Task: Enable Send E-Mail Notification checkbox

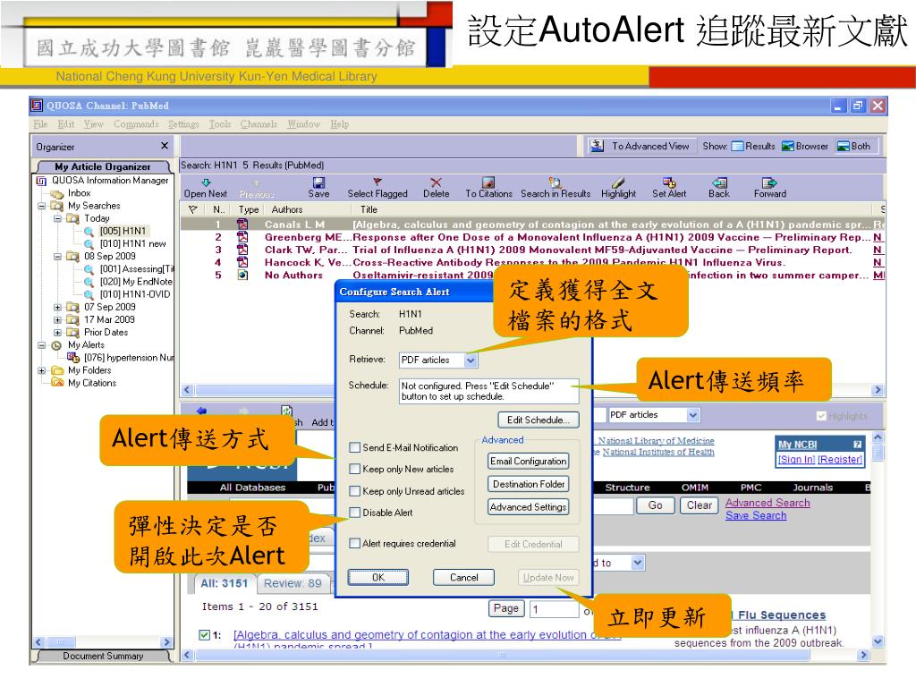Action: (354, 447)
